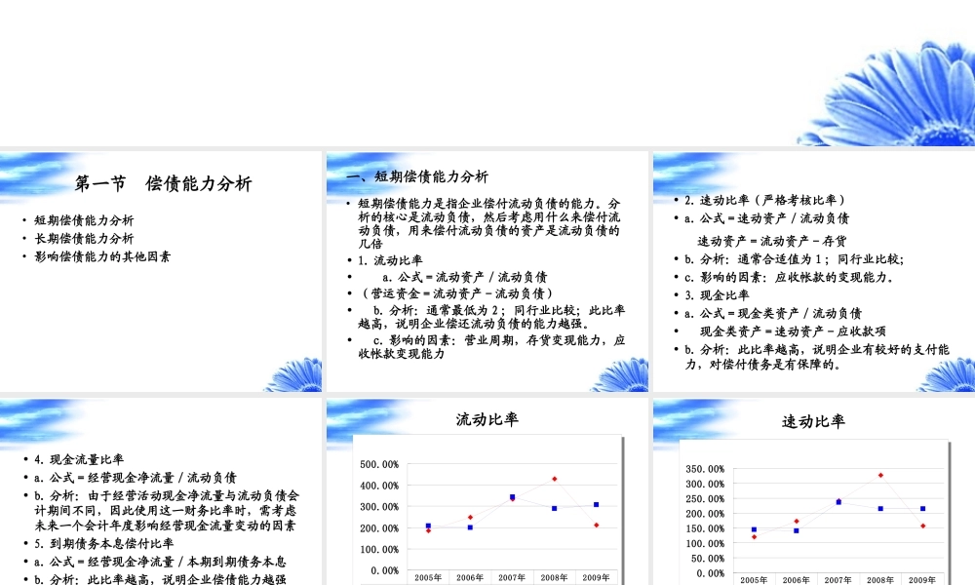Click the 2008年 axis label on 流动比率 chart
The height and width of the screenshot is (585, 975).
click(x=553, y=577)
